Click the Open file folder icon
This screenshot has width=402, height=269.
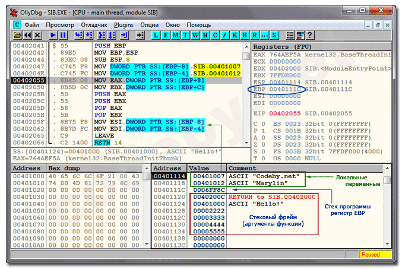point(18,36)
